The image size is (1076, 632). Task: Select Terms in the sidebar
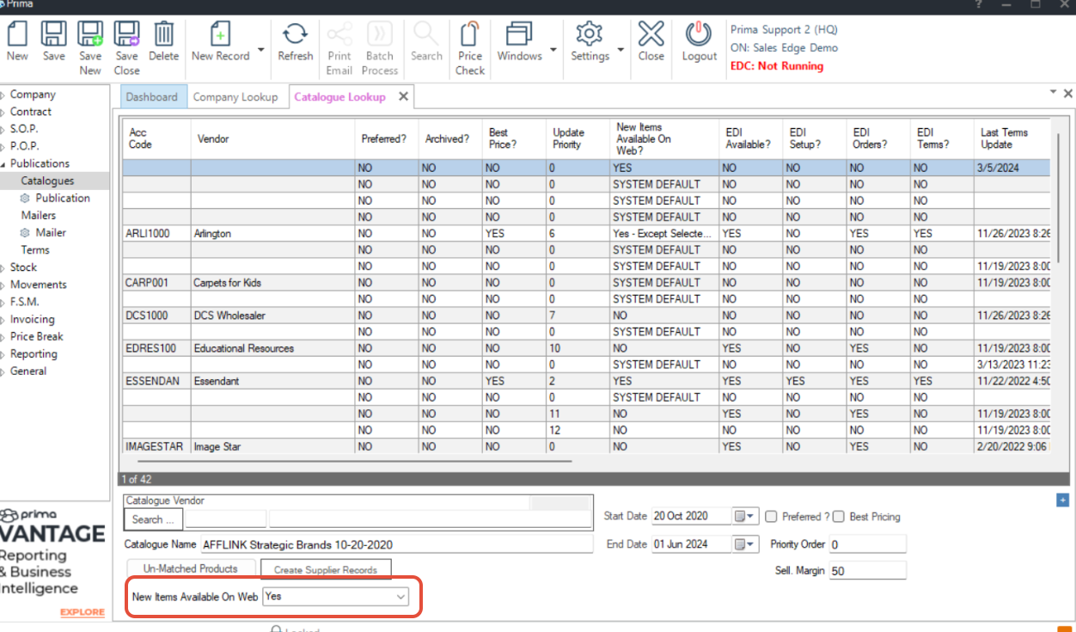(x=35, y=249)
